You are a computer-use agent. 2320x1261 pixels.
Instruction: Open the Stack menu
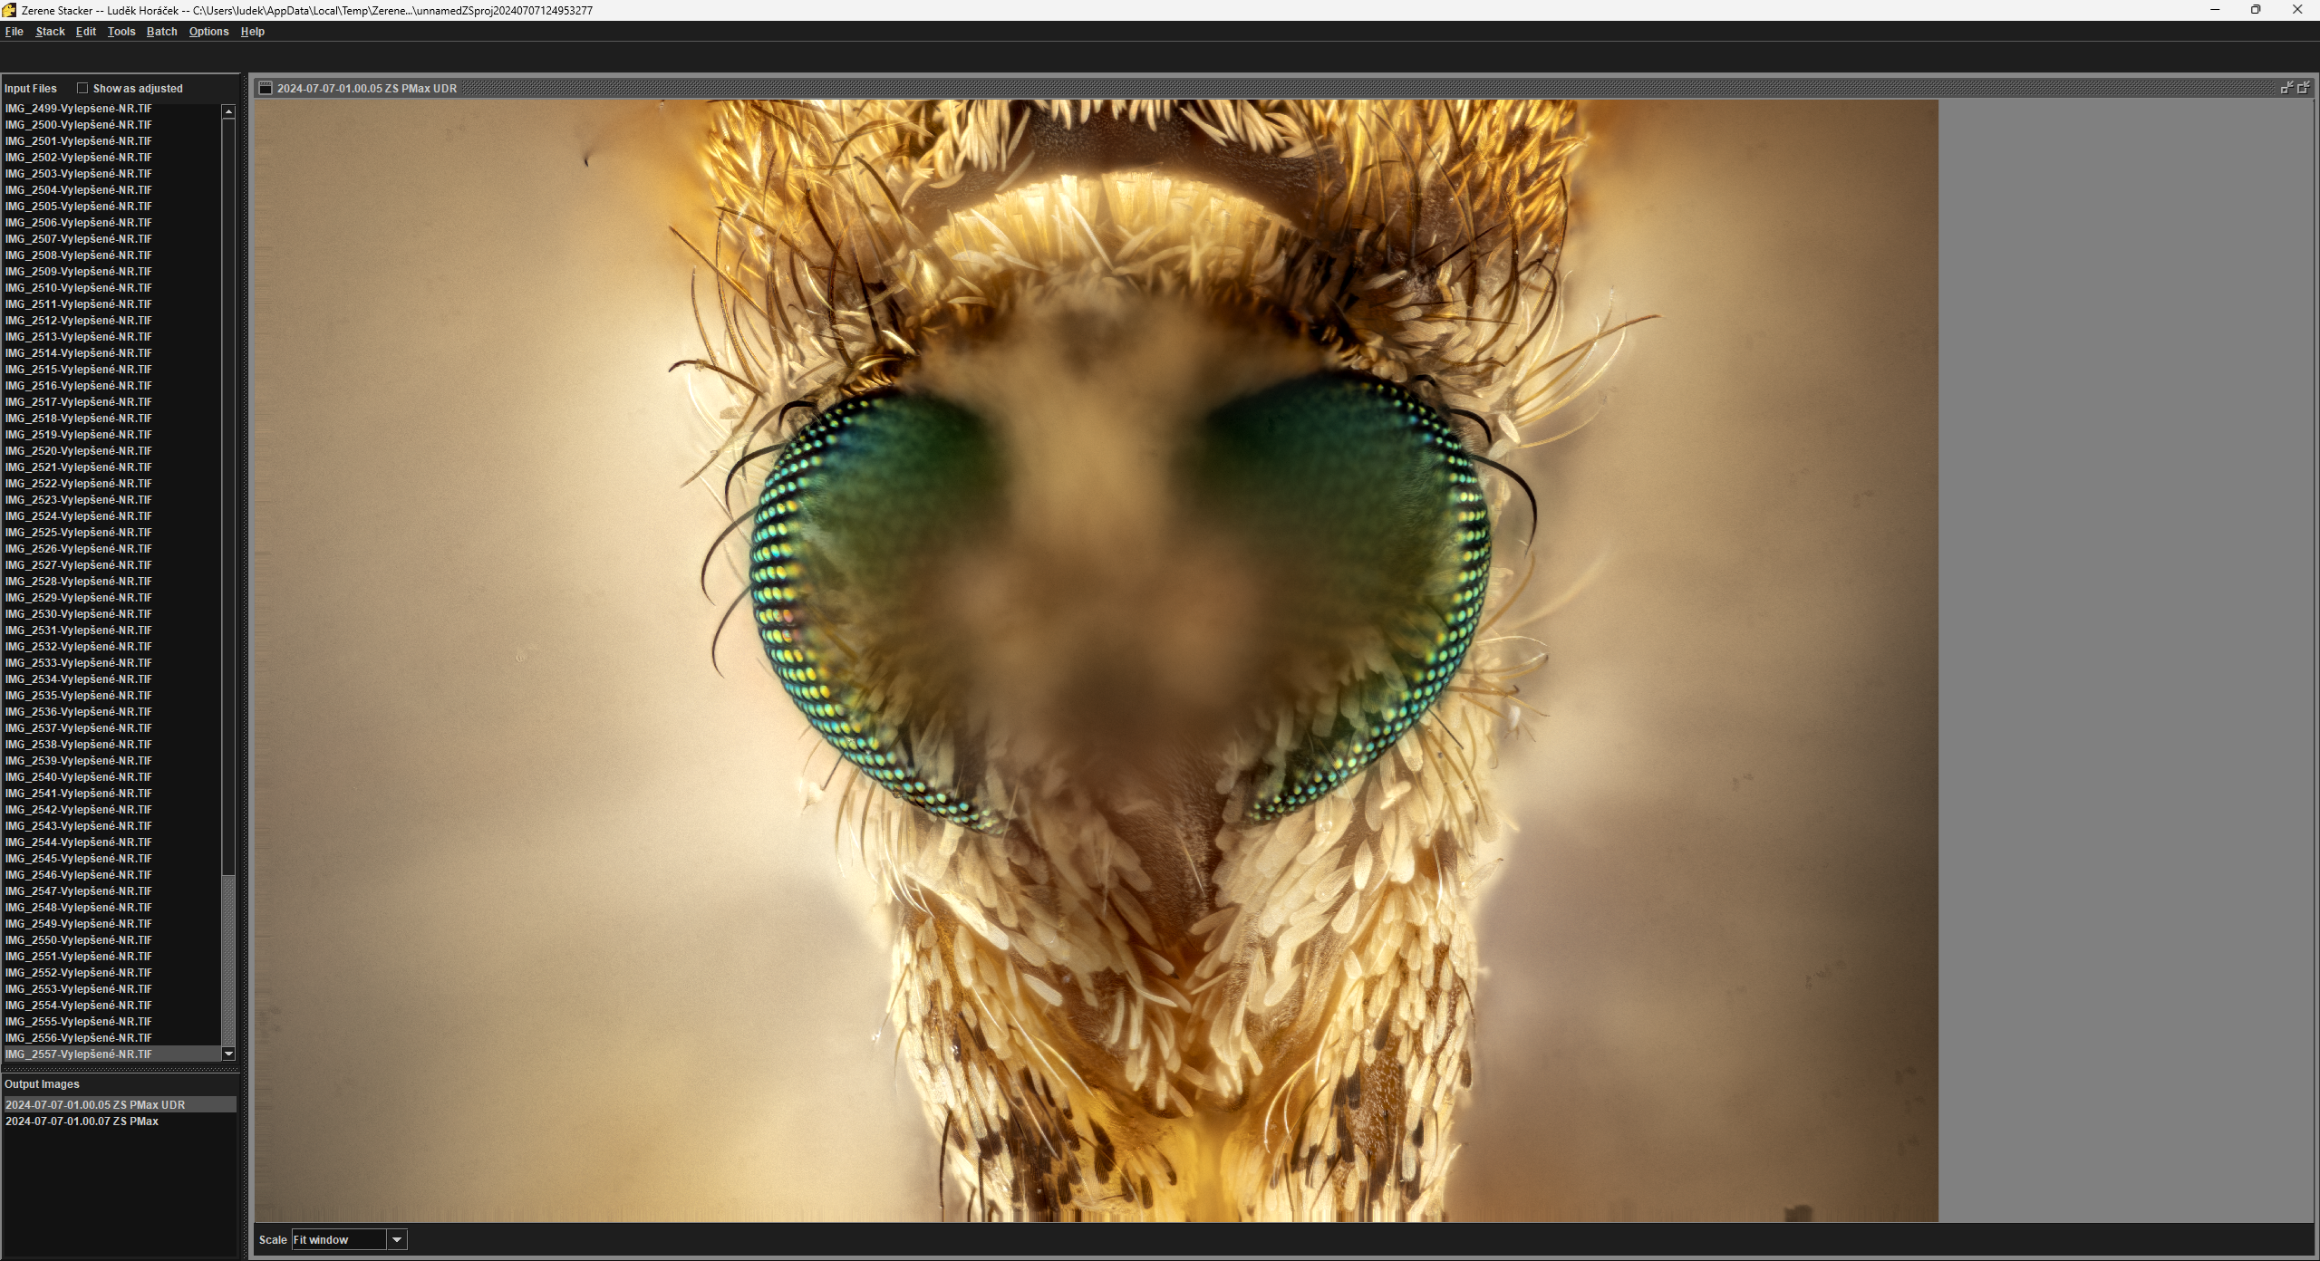click(x=50, y=31)
